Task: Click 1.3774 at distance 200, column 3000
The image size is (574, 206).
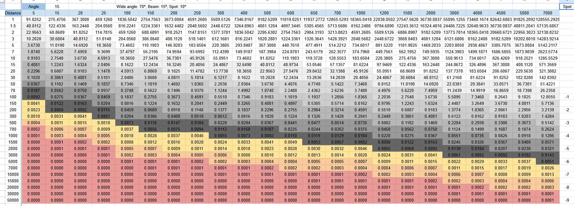Action: (x=454, y=110)
